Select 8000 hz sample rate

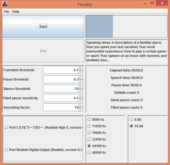click(x=89, y=119)
